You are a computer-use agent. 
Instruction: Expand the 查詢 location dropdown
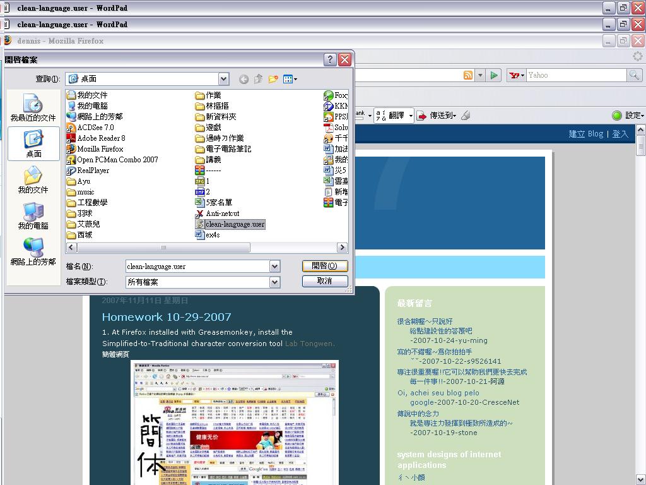[x=223, y=79]
